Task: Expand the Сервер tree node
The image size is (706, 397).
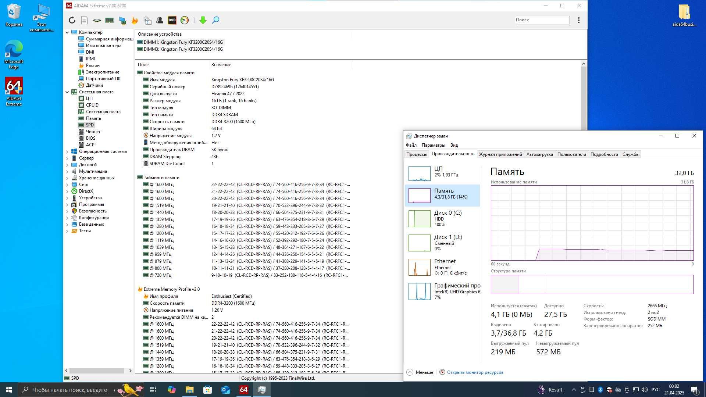Action: tap(67, 158)
